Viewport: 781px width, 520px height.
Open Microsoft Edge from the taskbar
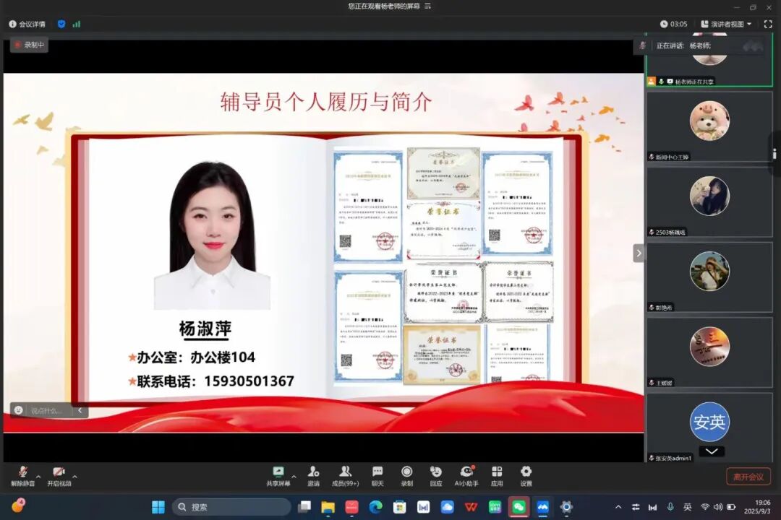pos(375,507)
